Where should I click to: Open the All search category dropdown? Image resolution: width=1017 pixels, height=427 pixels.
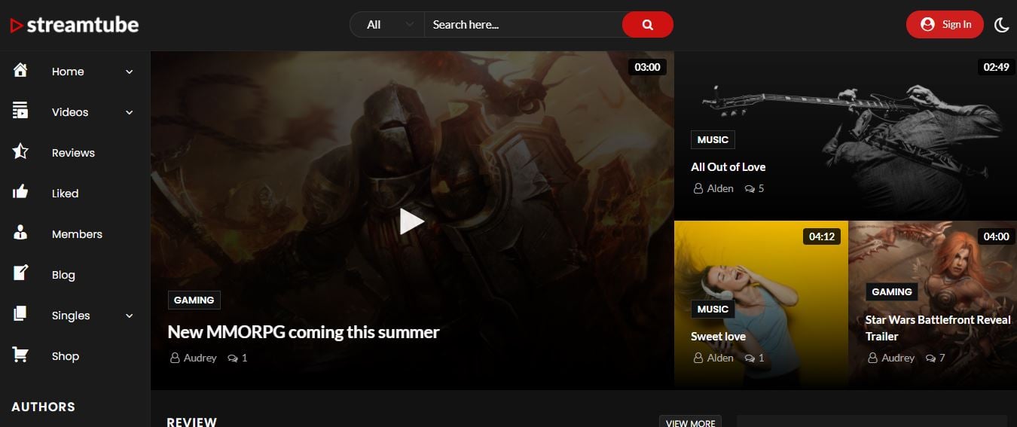point(387,25)
